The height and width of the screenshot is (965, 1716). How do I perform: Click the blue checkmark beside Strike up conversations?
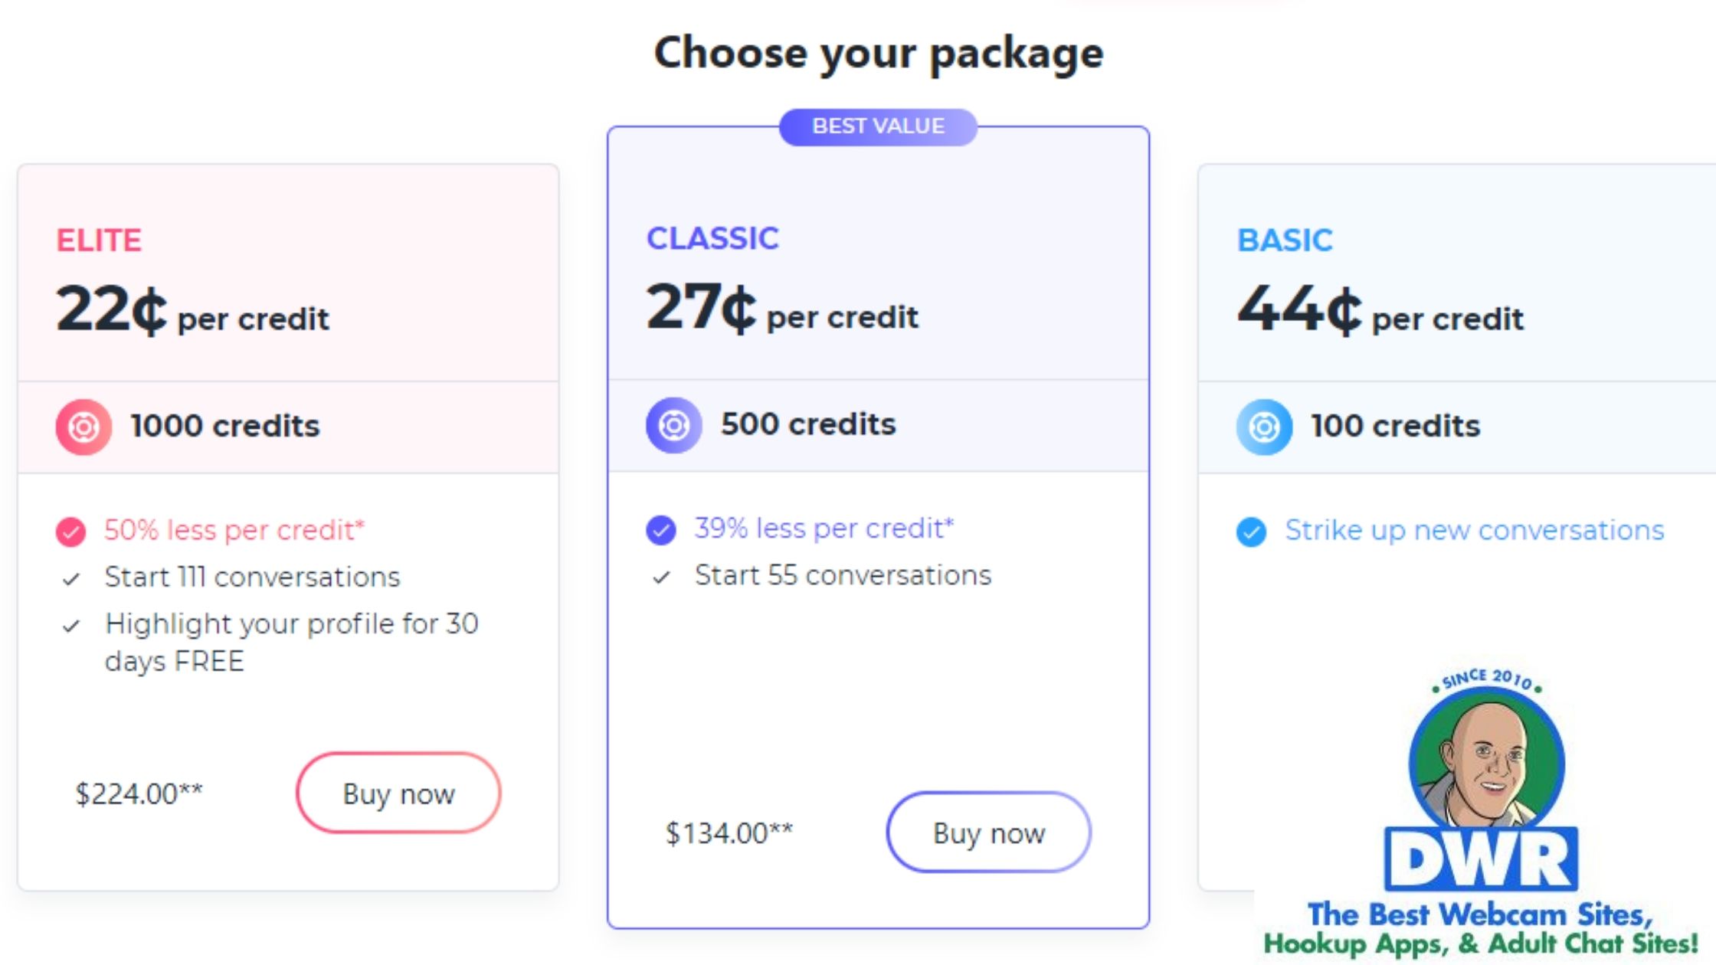[1251, 532]
